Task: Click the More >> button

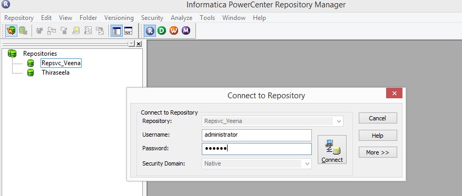Action: 378,152
